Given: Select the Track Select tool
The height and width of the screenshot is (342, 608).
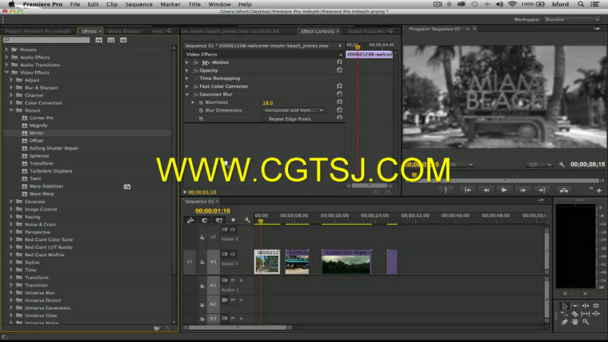Looking at the screenshot, I should (x=575, y=306).
